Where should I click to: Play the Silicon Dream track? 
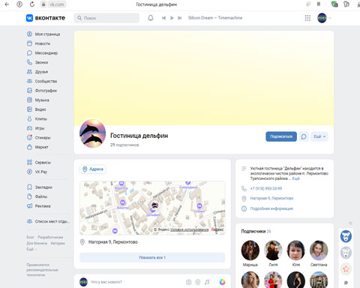click(x=172, y=18)
